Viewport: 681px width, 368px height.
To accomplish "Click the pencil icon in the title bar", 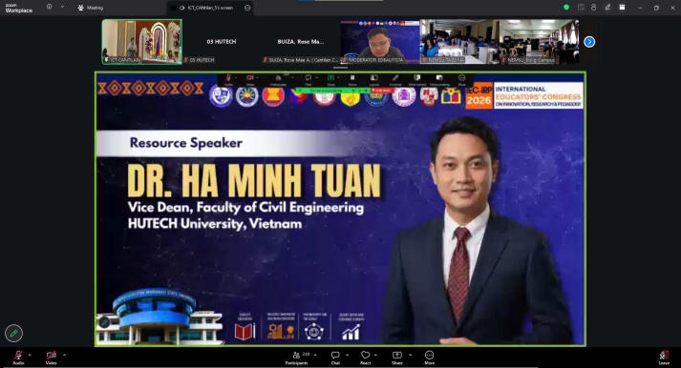I will click(x=607, y=8).
